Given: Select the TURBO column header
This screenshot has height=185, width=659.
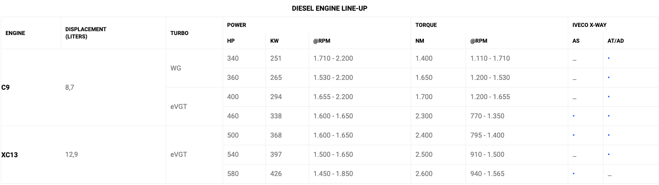Looking at the screenshot, I should click(179, 33).
